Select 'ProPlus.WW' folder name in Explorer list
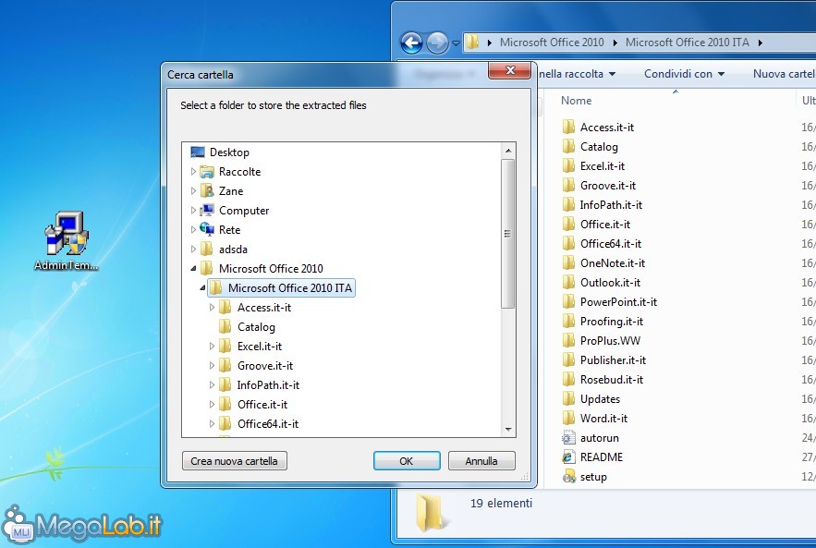Screen dimensions: 816x548 click(x=610, y=340)
